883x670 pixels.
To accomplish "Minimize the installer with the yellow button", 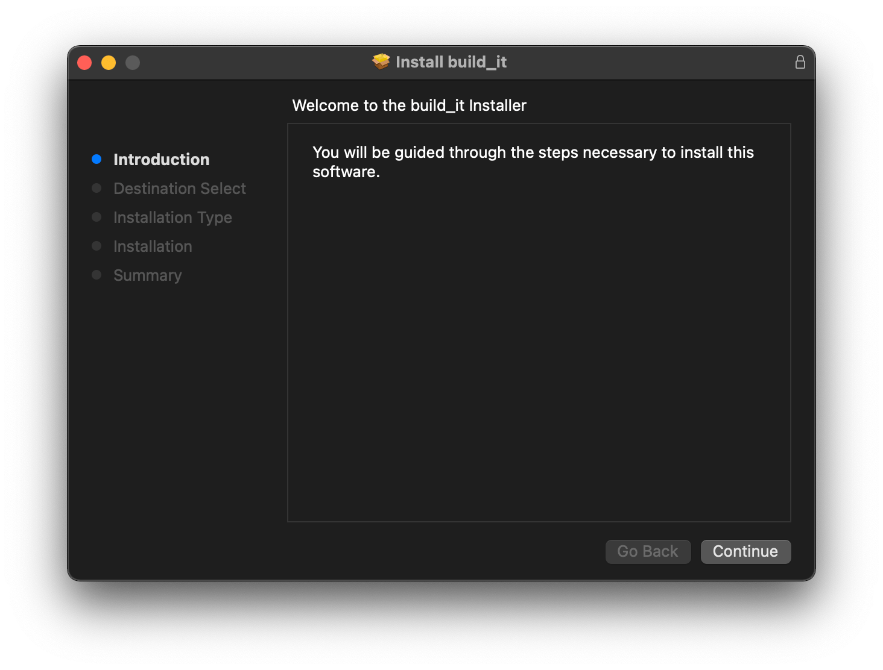I will pyautogui.click(x=109, y=63).
